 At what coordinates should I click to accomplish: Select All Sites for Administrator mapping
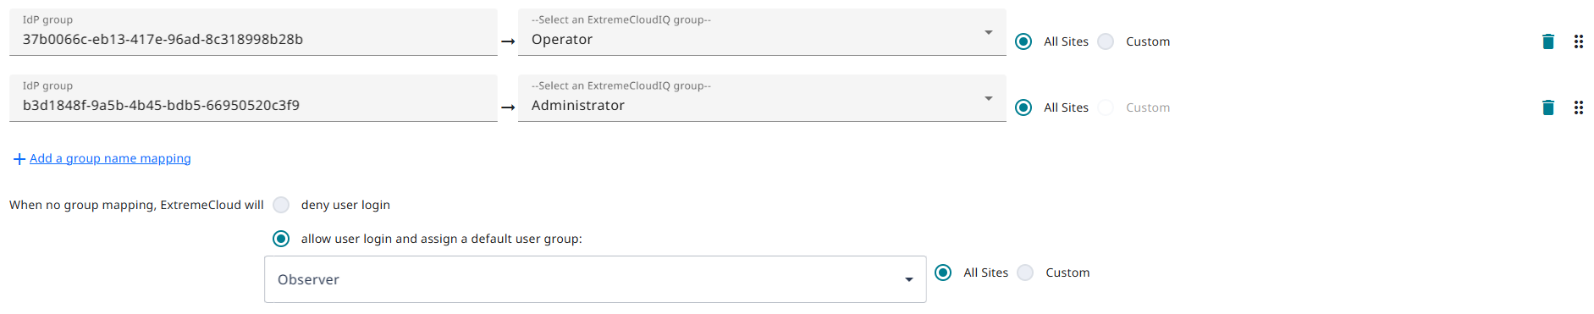click(1023, 107)
